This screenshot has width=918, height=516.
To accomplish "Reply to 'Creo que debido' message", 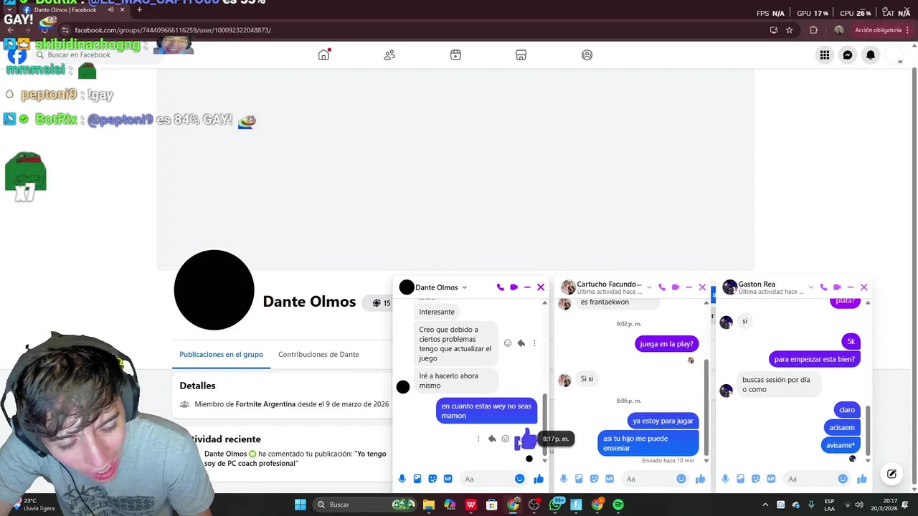I will 521,343.
